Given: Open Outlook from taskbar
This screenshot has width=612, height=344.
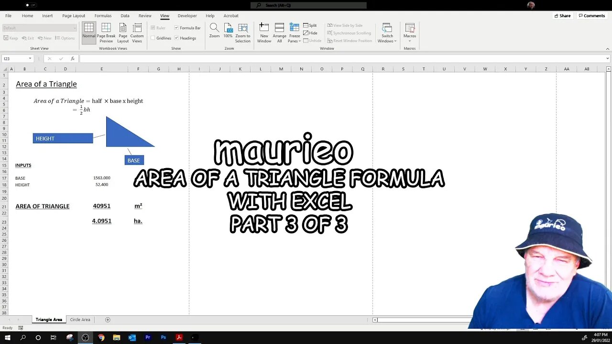Looking at the screenshot, I should click(x=132, y=337).
